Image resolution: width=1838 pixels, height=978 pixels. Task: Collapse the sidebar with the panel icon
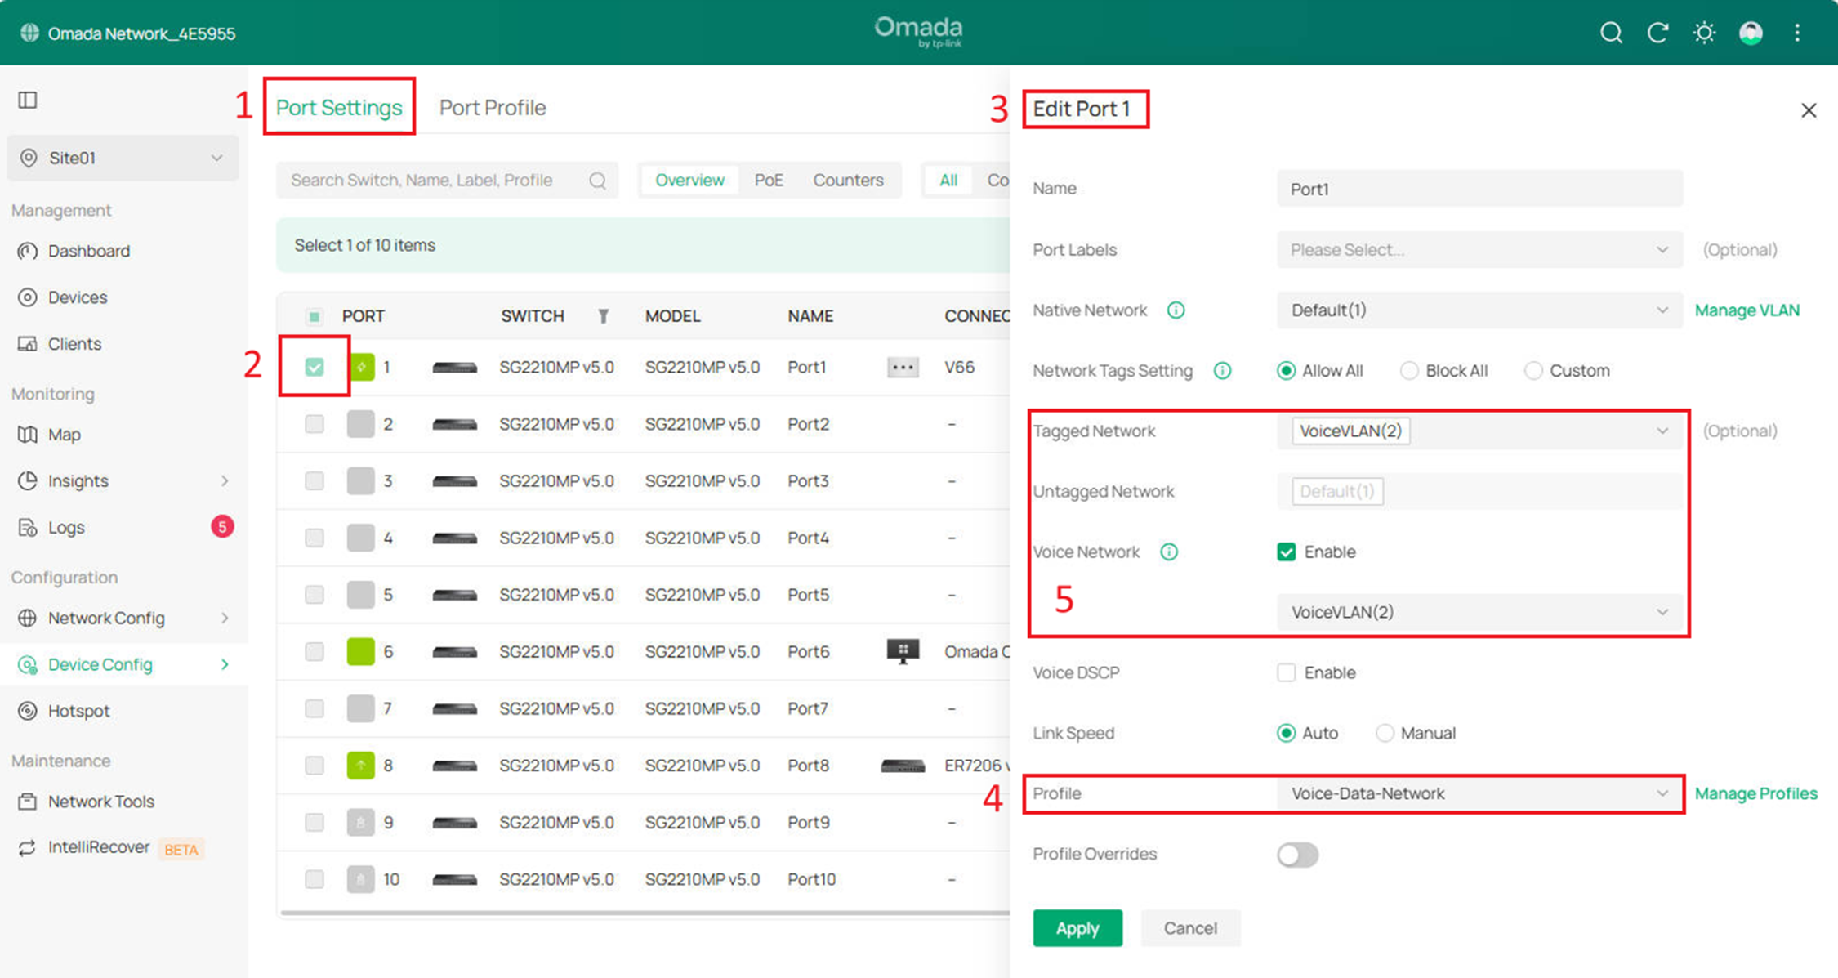pos(28,100)
